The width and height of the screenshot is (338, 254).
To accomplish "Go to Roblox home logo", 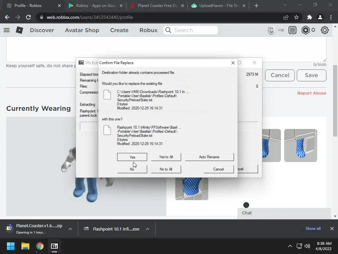I will click(19, 30).
